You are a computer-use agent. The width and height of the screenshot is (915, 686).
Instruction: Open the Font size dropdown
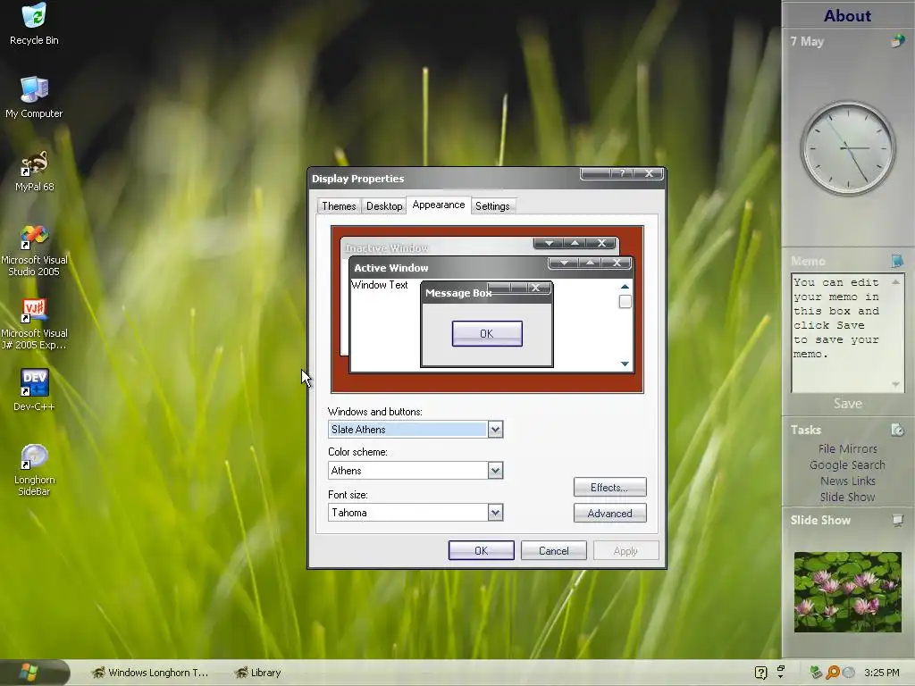[x=495, y=513]
